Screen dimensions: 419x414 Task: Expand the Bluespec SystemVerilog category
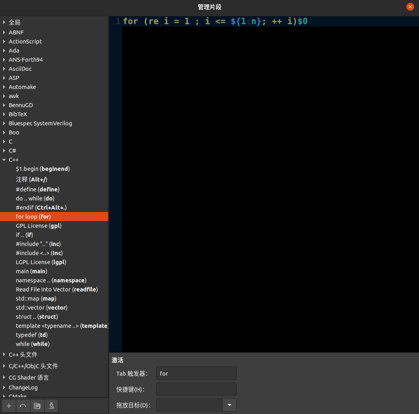pyautogui.click(x=4, y=123)
